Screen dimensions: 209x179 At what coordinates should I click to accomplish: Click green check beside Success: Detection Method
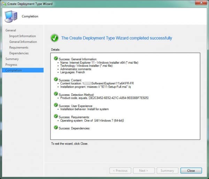[56, 94]
